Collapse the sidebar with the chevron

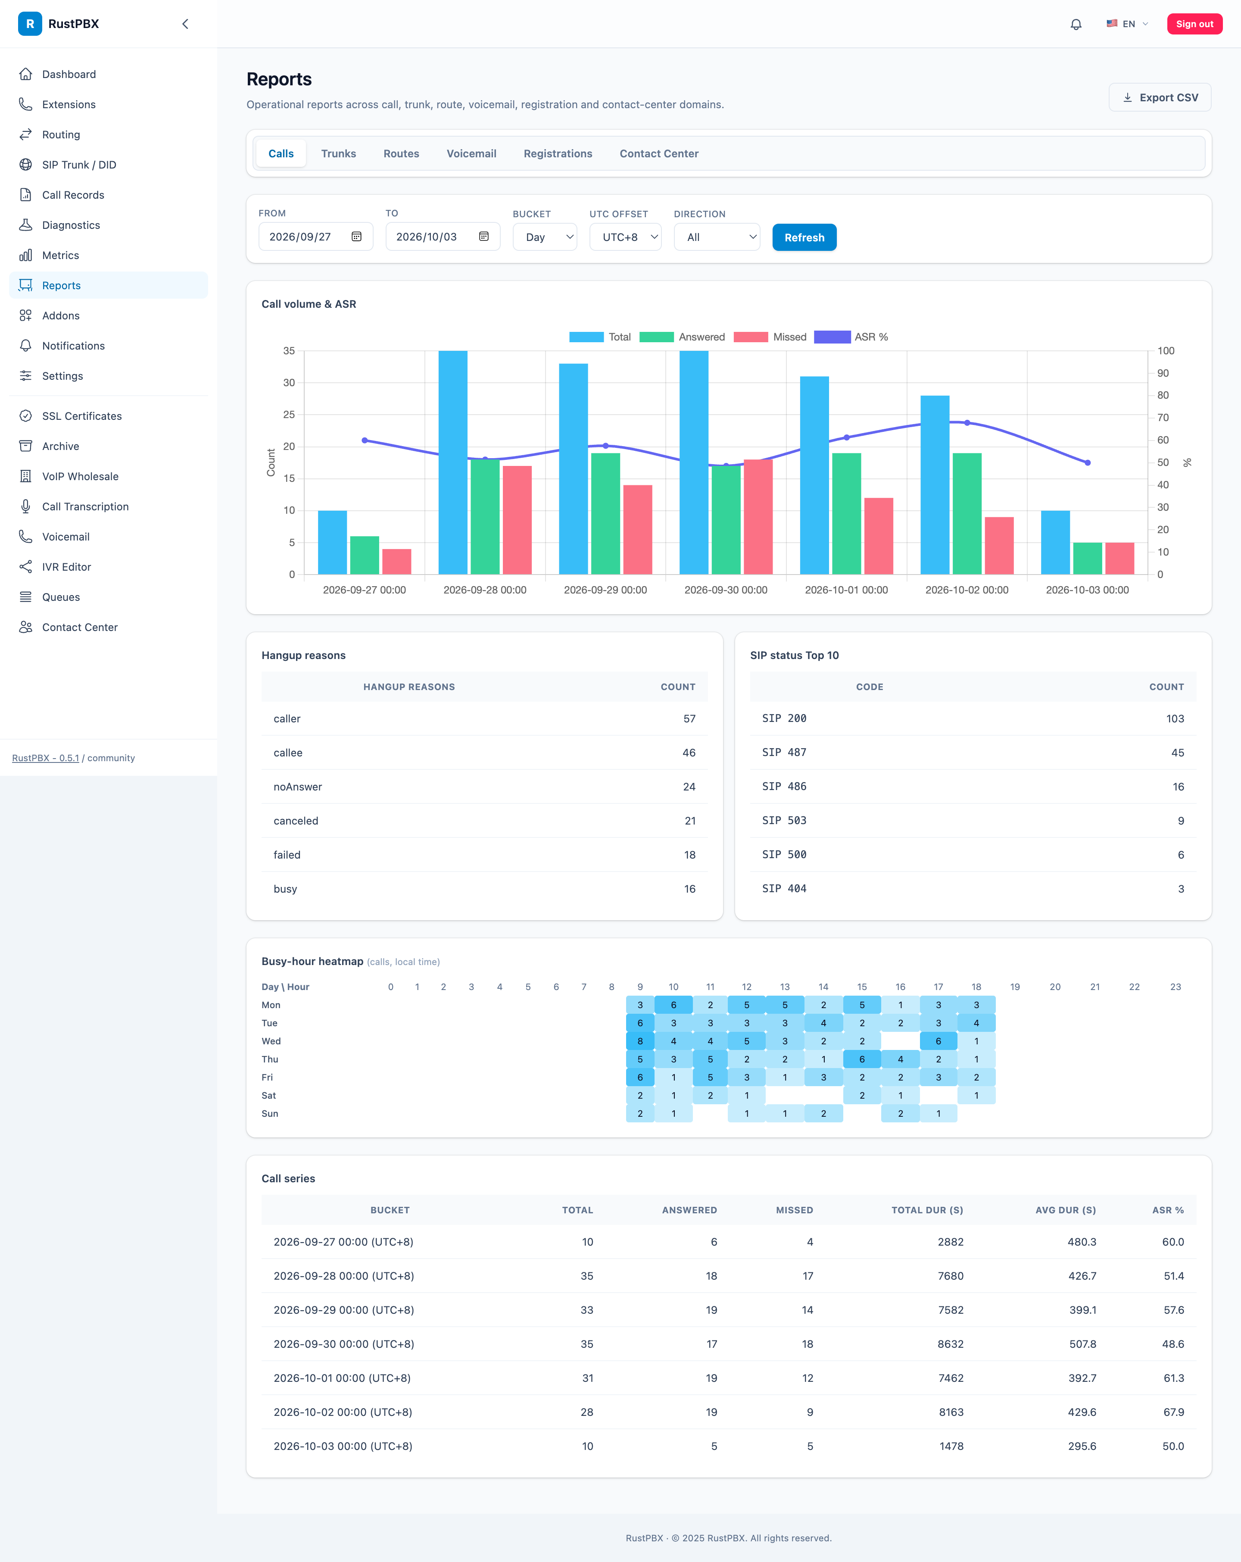click(x=185, y=24)
